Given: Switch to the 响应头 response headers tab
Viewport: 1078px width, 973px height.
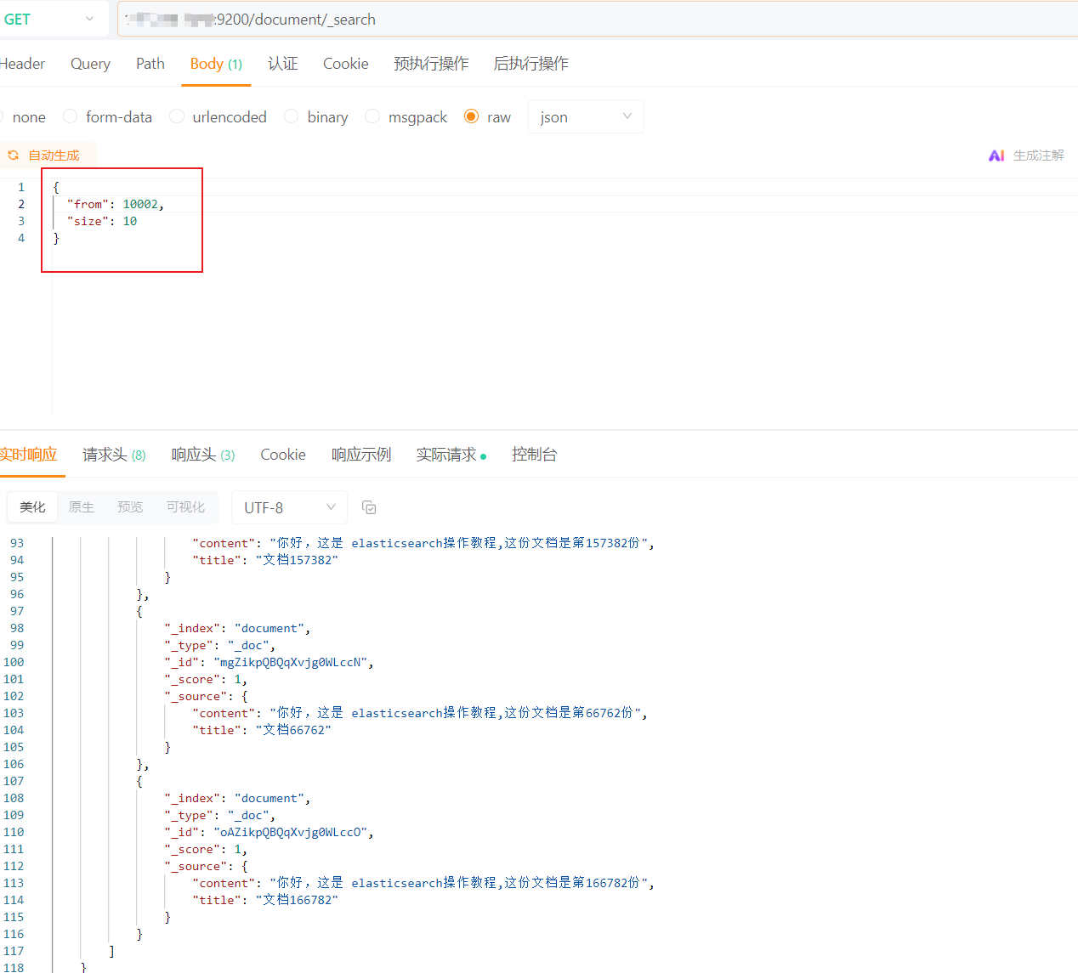Looking at the screenshot, I should 202,455.
